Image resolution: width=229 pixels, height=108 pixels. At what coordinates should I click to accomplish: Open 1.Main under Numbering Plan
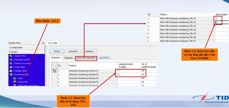click(20, 78)
